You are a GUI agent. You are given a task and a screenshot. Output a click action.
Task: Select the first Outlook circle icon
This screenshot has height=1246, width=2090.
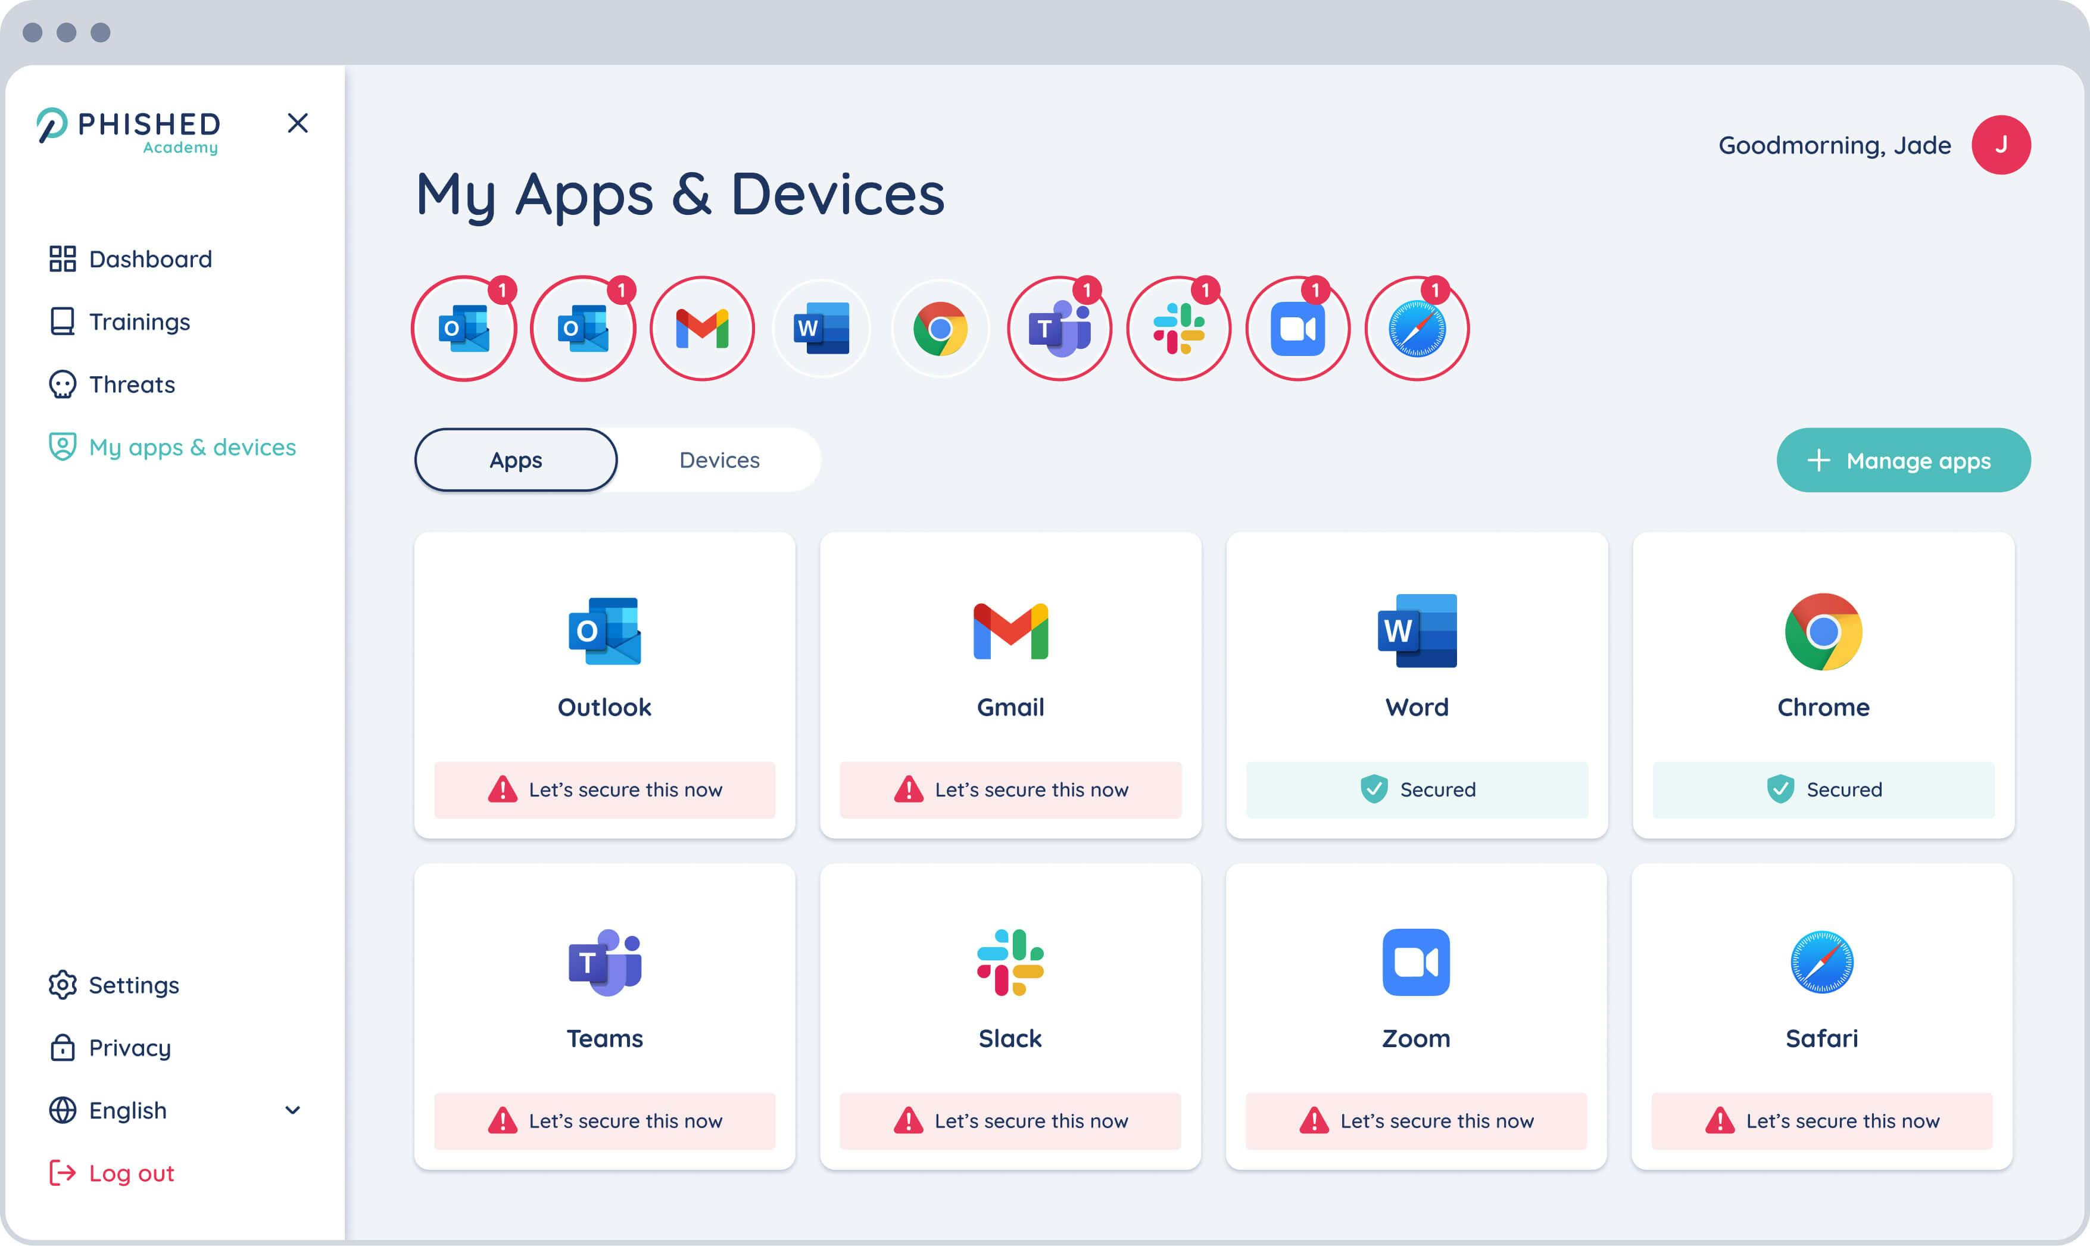coord(463,328)
